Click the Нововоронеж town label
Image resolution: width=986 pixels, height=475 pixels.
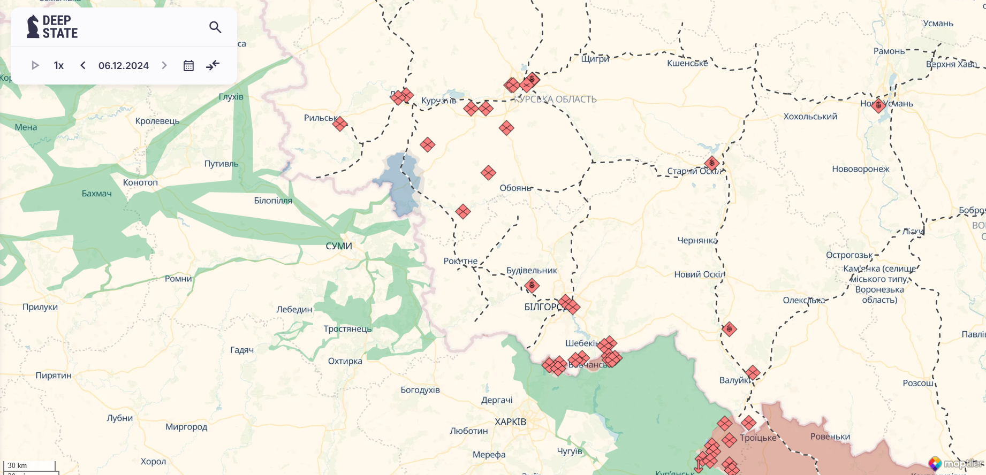click(861, 169)
